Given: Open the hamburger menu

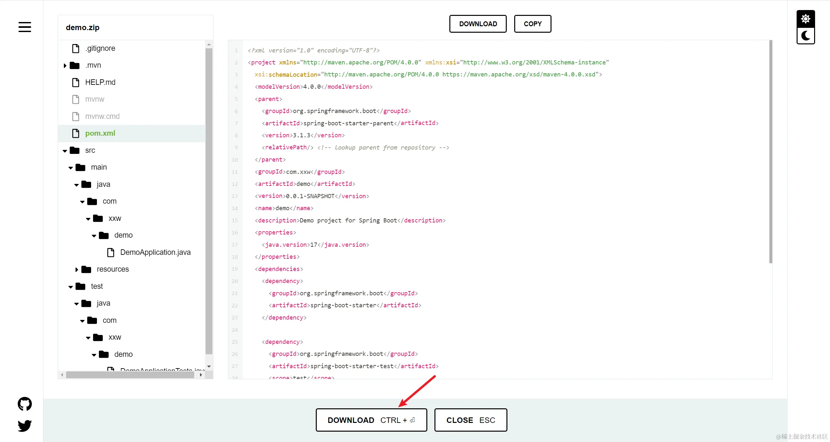Looking at the screenshot, I should [x=25, y=27].
